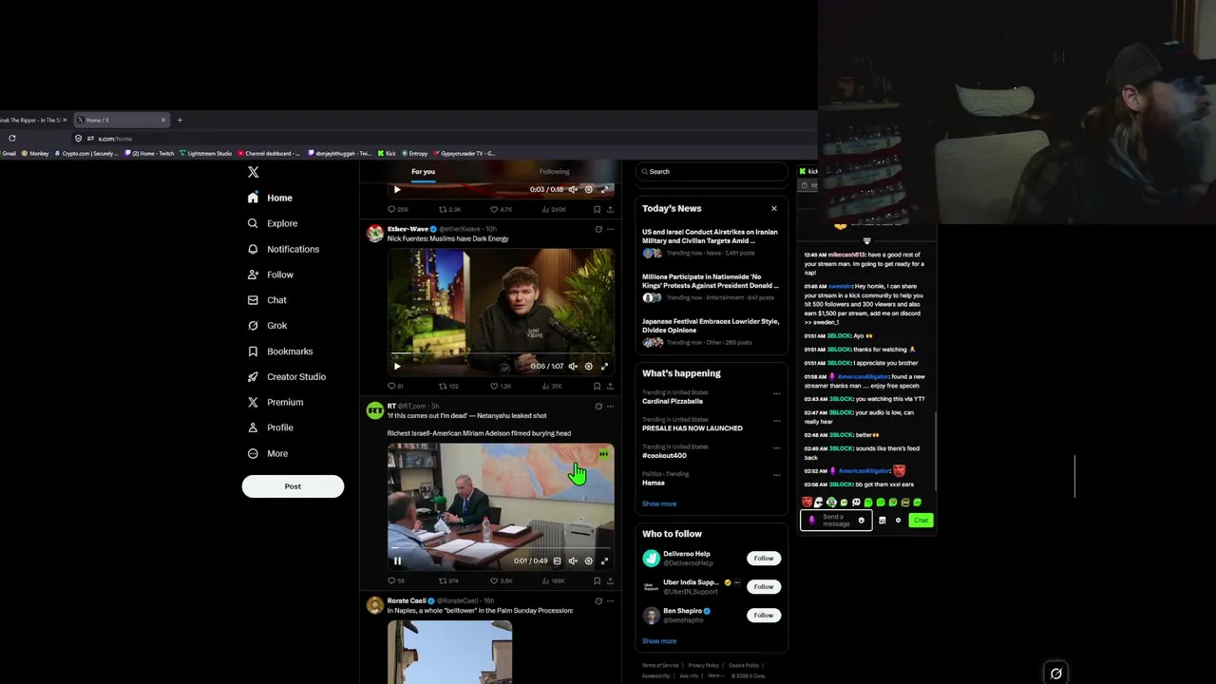The image size is (1216, 684).
Task: Open the Kick bookmark in bookmarks bar
Action: [x=388, y=153]
